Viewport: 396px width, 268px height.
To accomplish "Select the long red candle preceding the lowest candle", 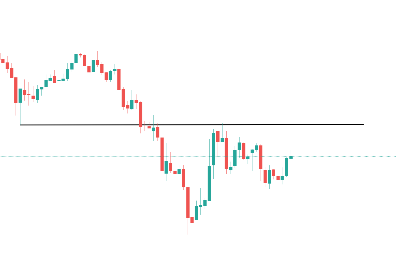I will pos(188,202).
